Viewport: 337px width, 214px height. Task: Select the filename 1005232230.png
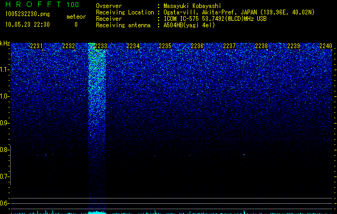point(28,14)
